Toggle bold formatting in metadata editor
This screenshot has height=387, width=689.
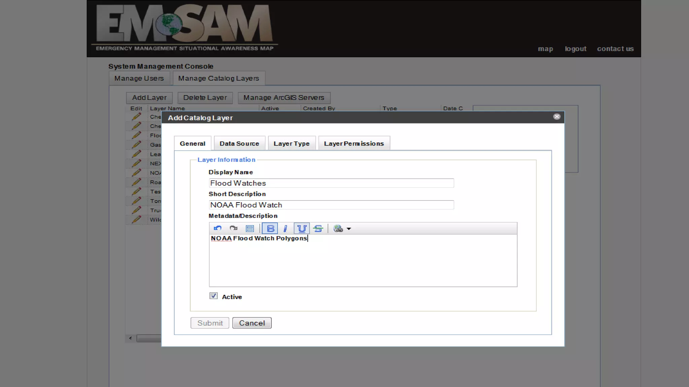tap(270, 228)
